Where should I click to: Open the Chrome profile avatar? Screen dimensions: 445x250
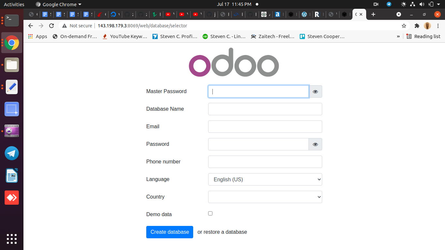(427, 26)
